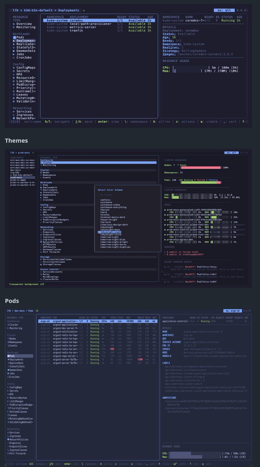260x467 pixels.
Task: Click the Jobs play icon in k3d-k3s-default sidebar
Action: click(x=14, y=54)
